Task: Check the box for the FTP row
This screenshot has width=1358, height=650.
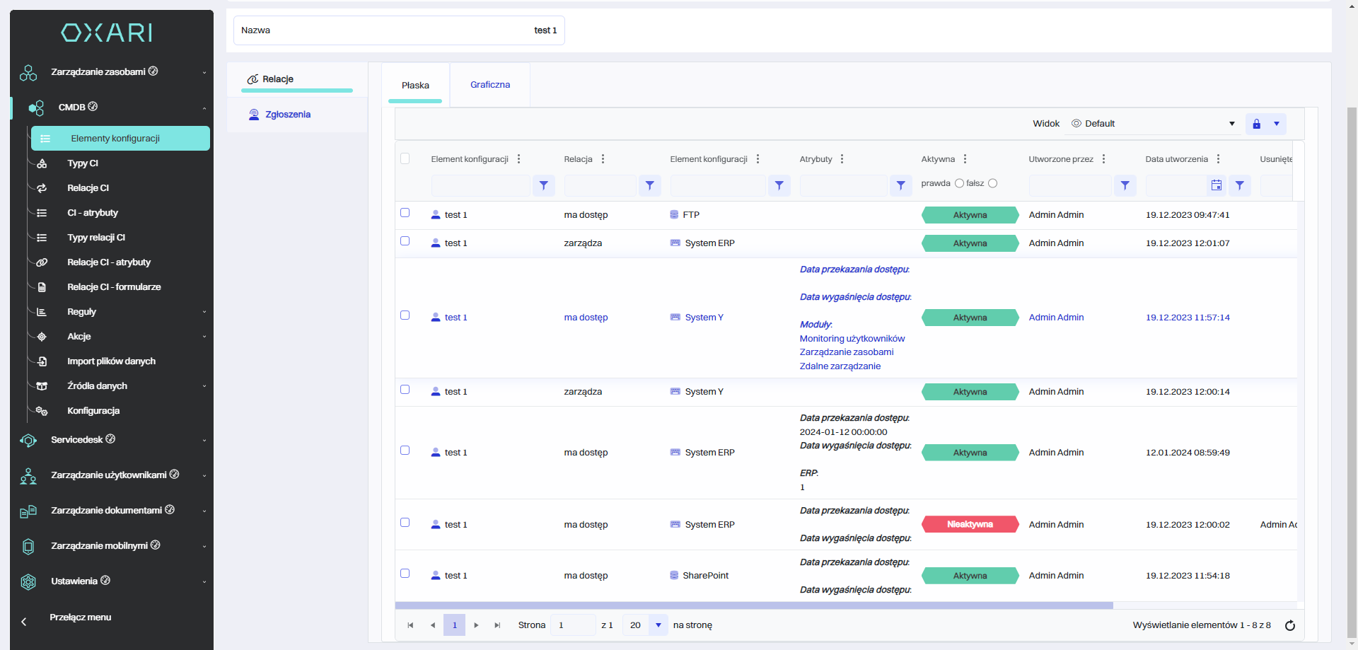Action: coord(405,213)
